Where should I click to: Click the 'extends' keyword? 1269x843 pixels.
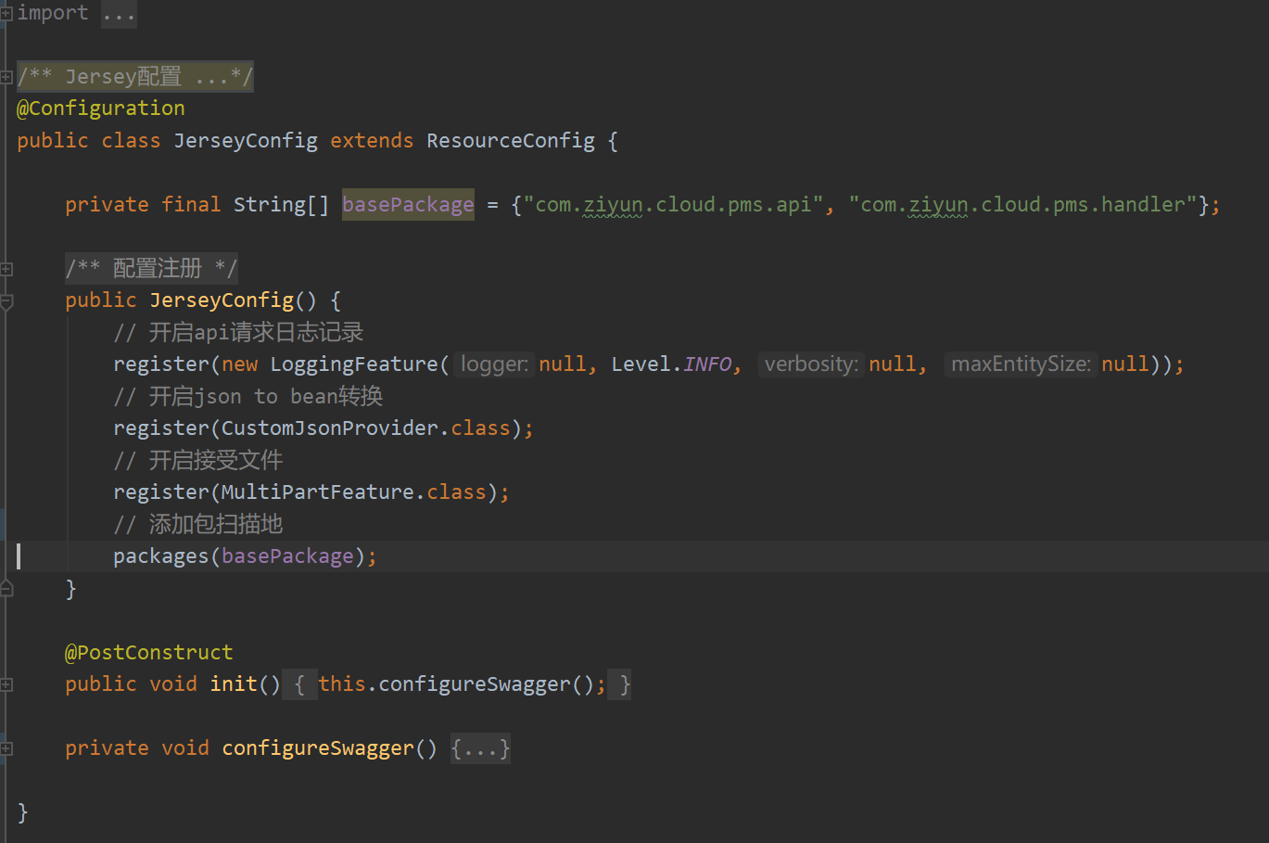pos(372,141)
